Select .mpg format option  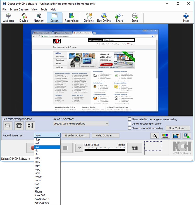click(x=47, y=169)
